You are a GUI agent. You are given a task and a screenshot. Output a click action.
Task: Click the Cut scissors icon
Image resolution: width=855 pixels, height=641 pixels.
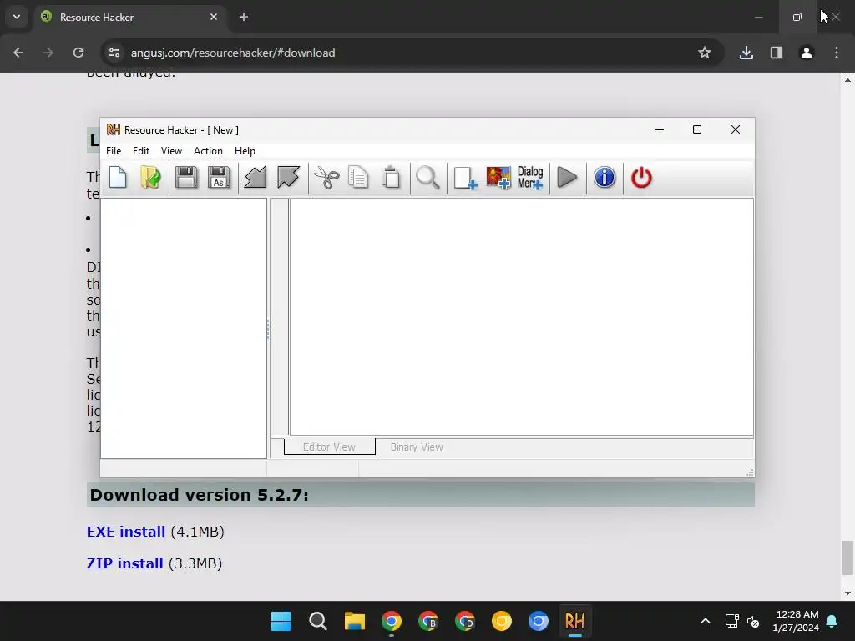pyautogui.click(x=326, y=178)
